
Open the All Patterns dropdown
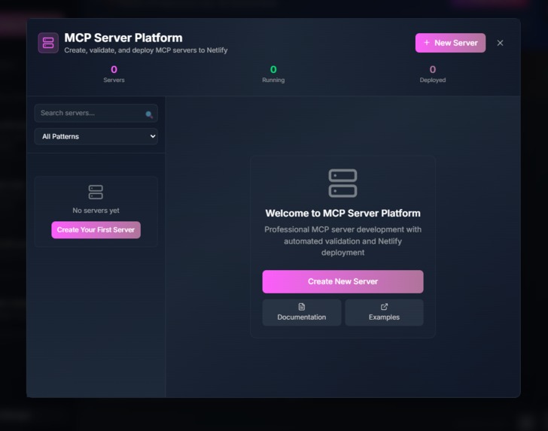point(96,137)
